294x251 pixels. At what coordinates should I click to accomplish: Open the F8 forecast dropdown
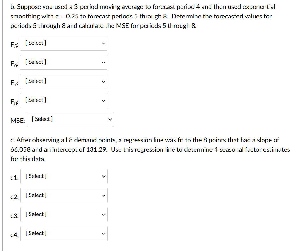[x=64, y=100]
